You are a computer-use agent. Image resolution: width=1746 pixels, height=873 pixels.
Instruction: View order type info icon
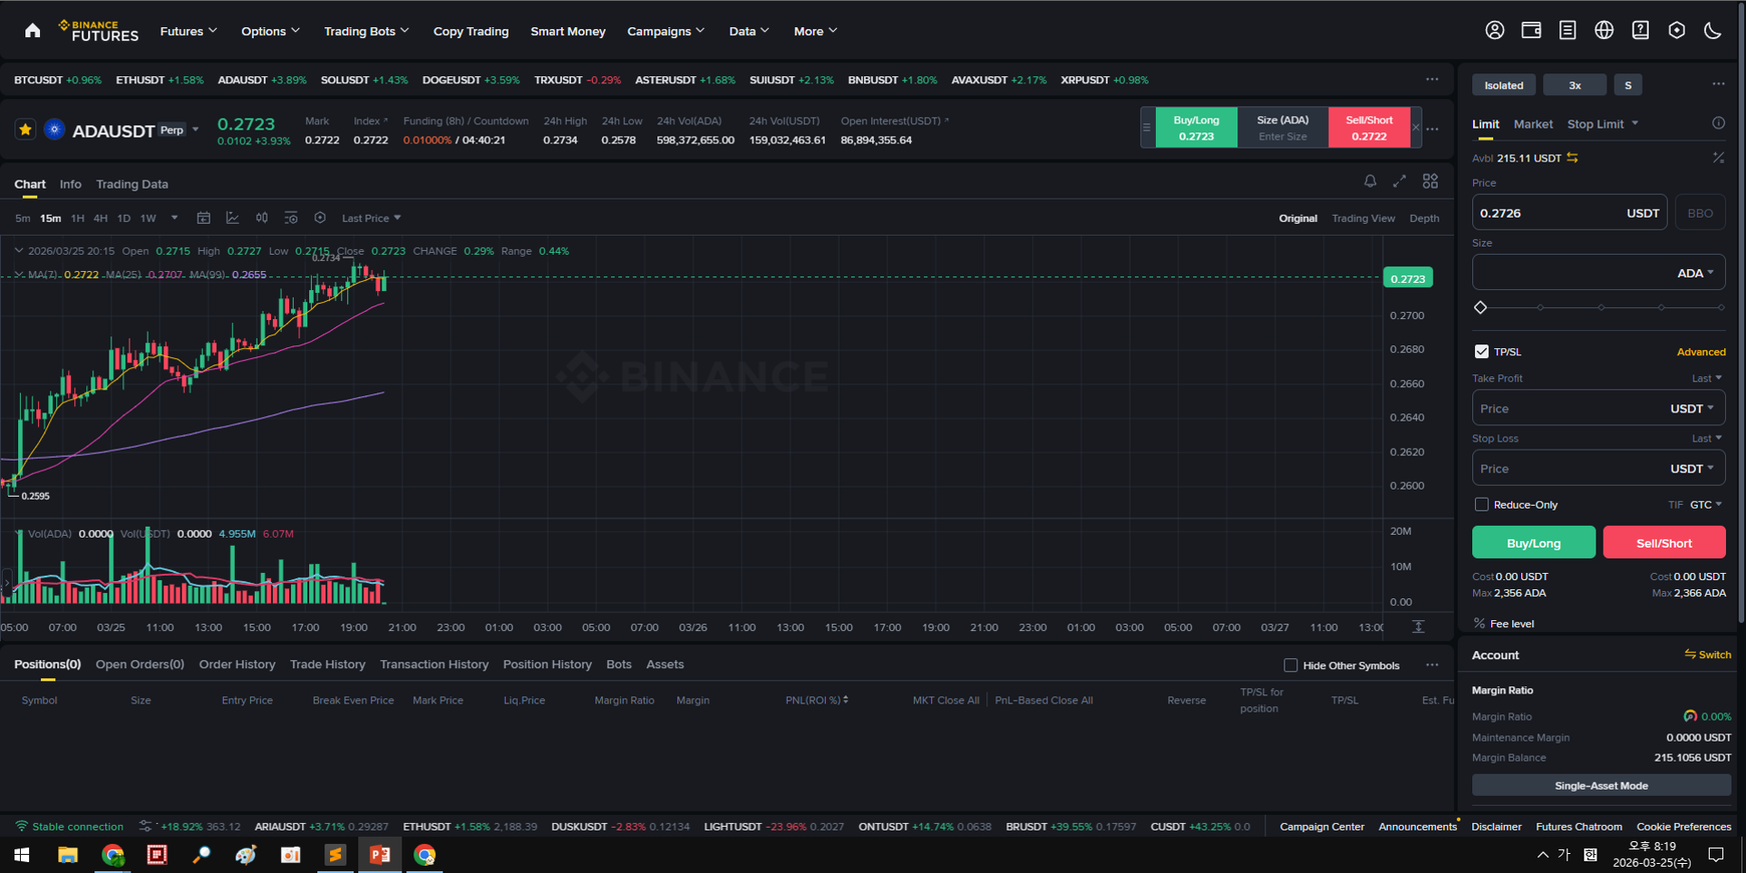point(1718,123)
